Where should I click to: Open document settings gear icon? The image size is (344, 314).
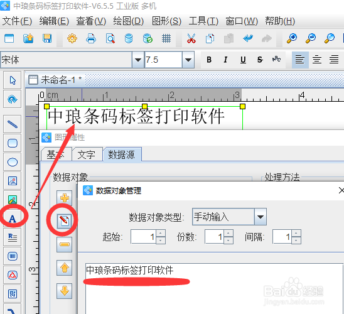(72, 38)
